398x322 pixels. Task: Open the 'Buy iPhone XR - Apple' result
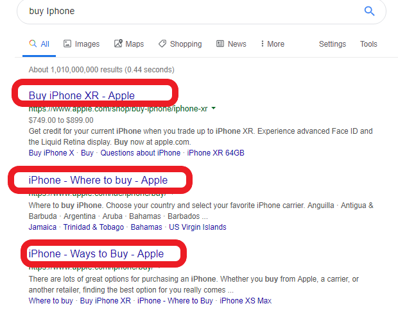pos(82,95)
